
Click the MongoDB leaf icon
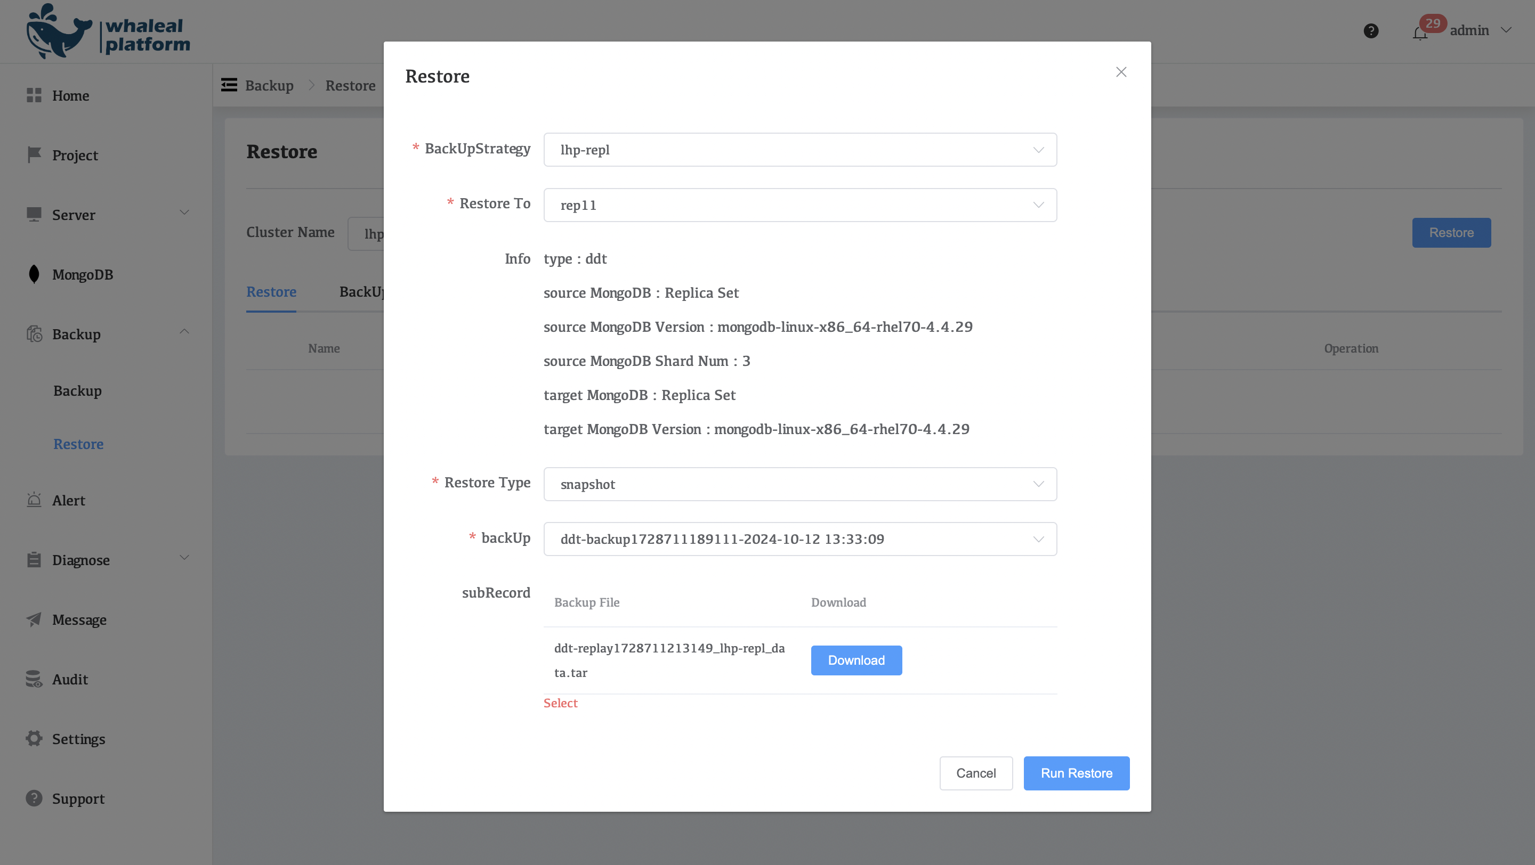coord(34,274)
